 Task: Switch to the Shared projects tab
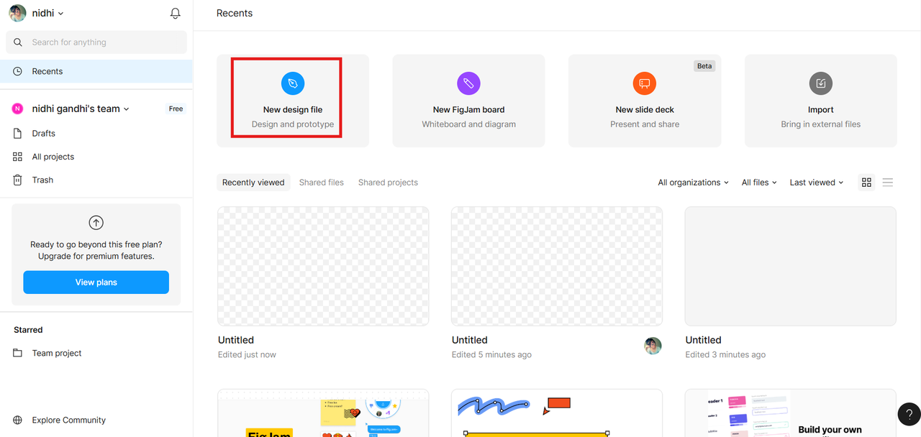tap(388, 183)
